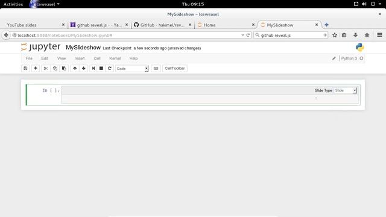Bookmark this page star icon

click(335, 35)
